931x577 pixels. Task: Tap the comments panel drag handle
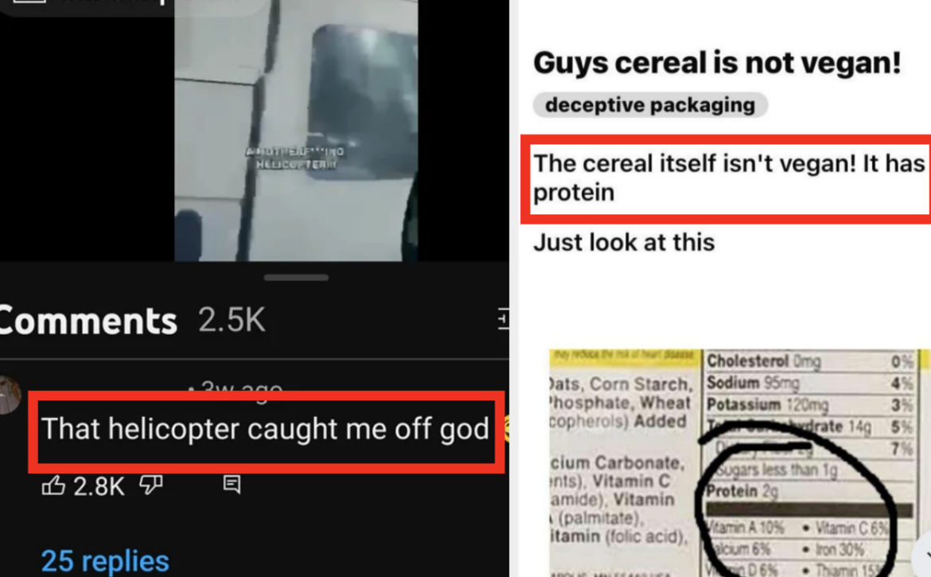point(296,277)
